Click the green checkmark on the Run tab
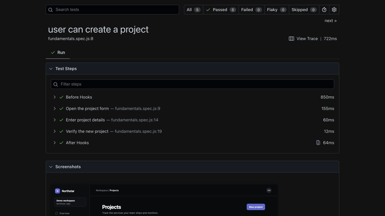Screen dimensions: 385x216 53,52
